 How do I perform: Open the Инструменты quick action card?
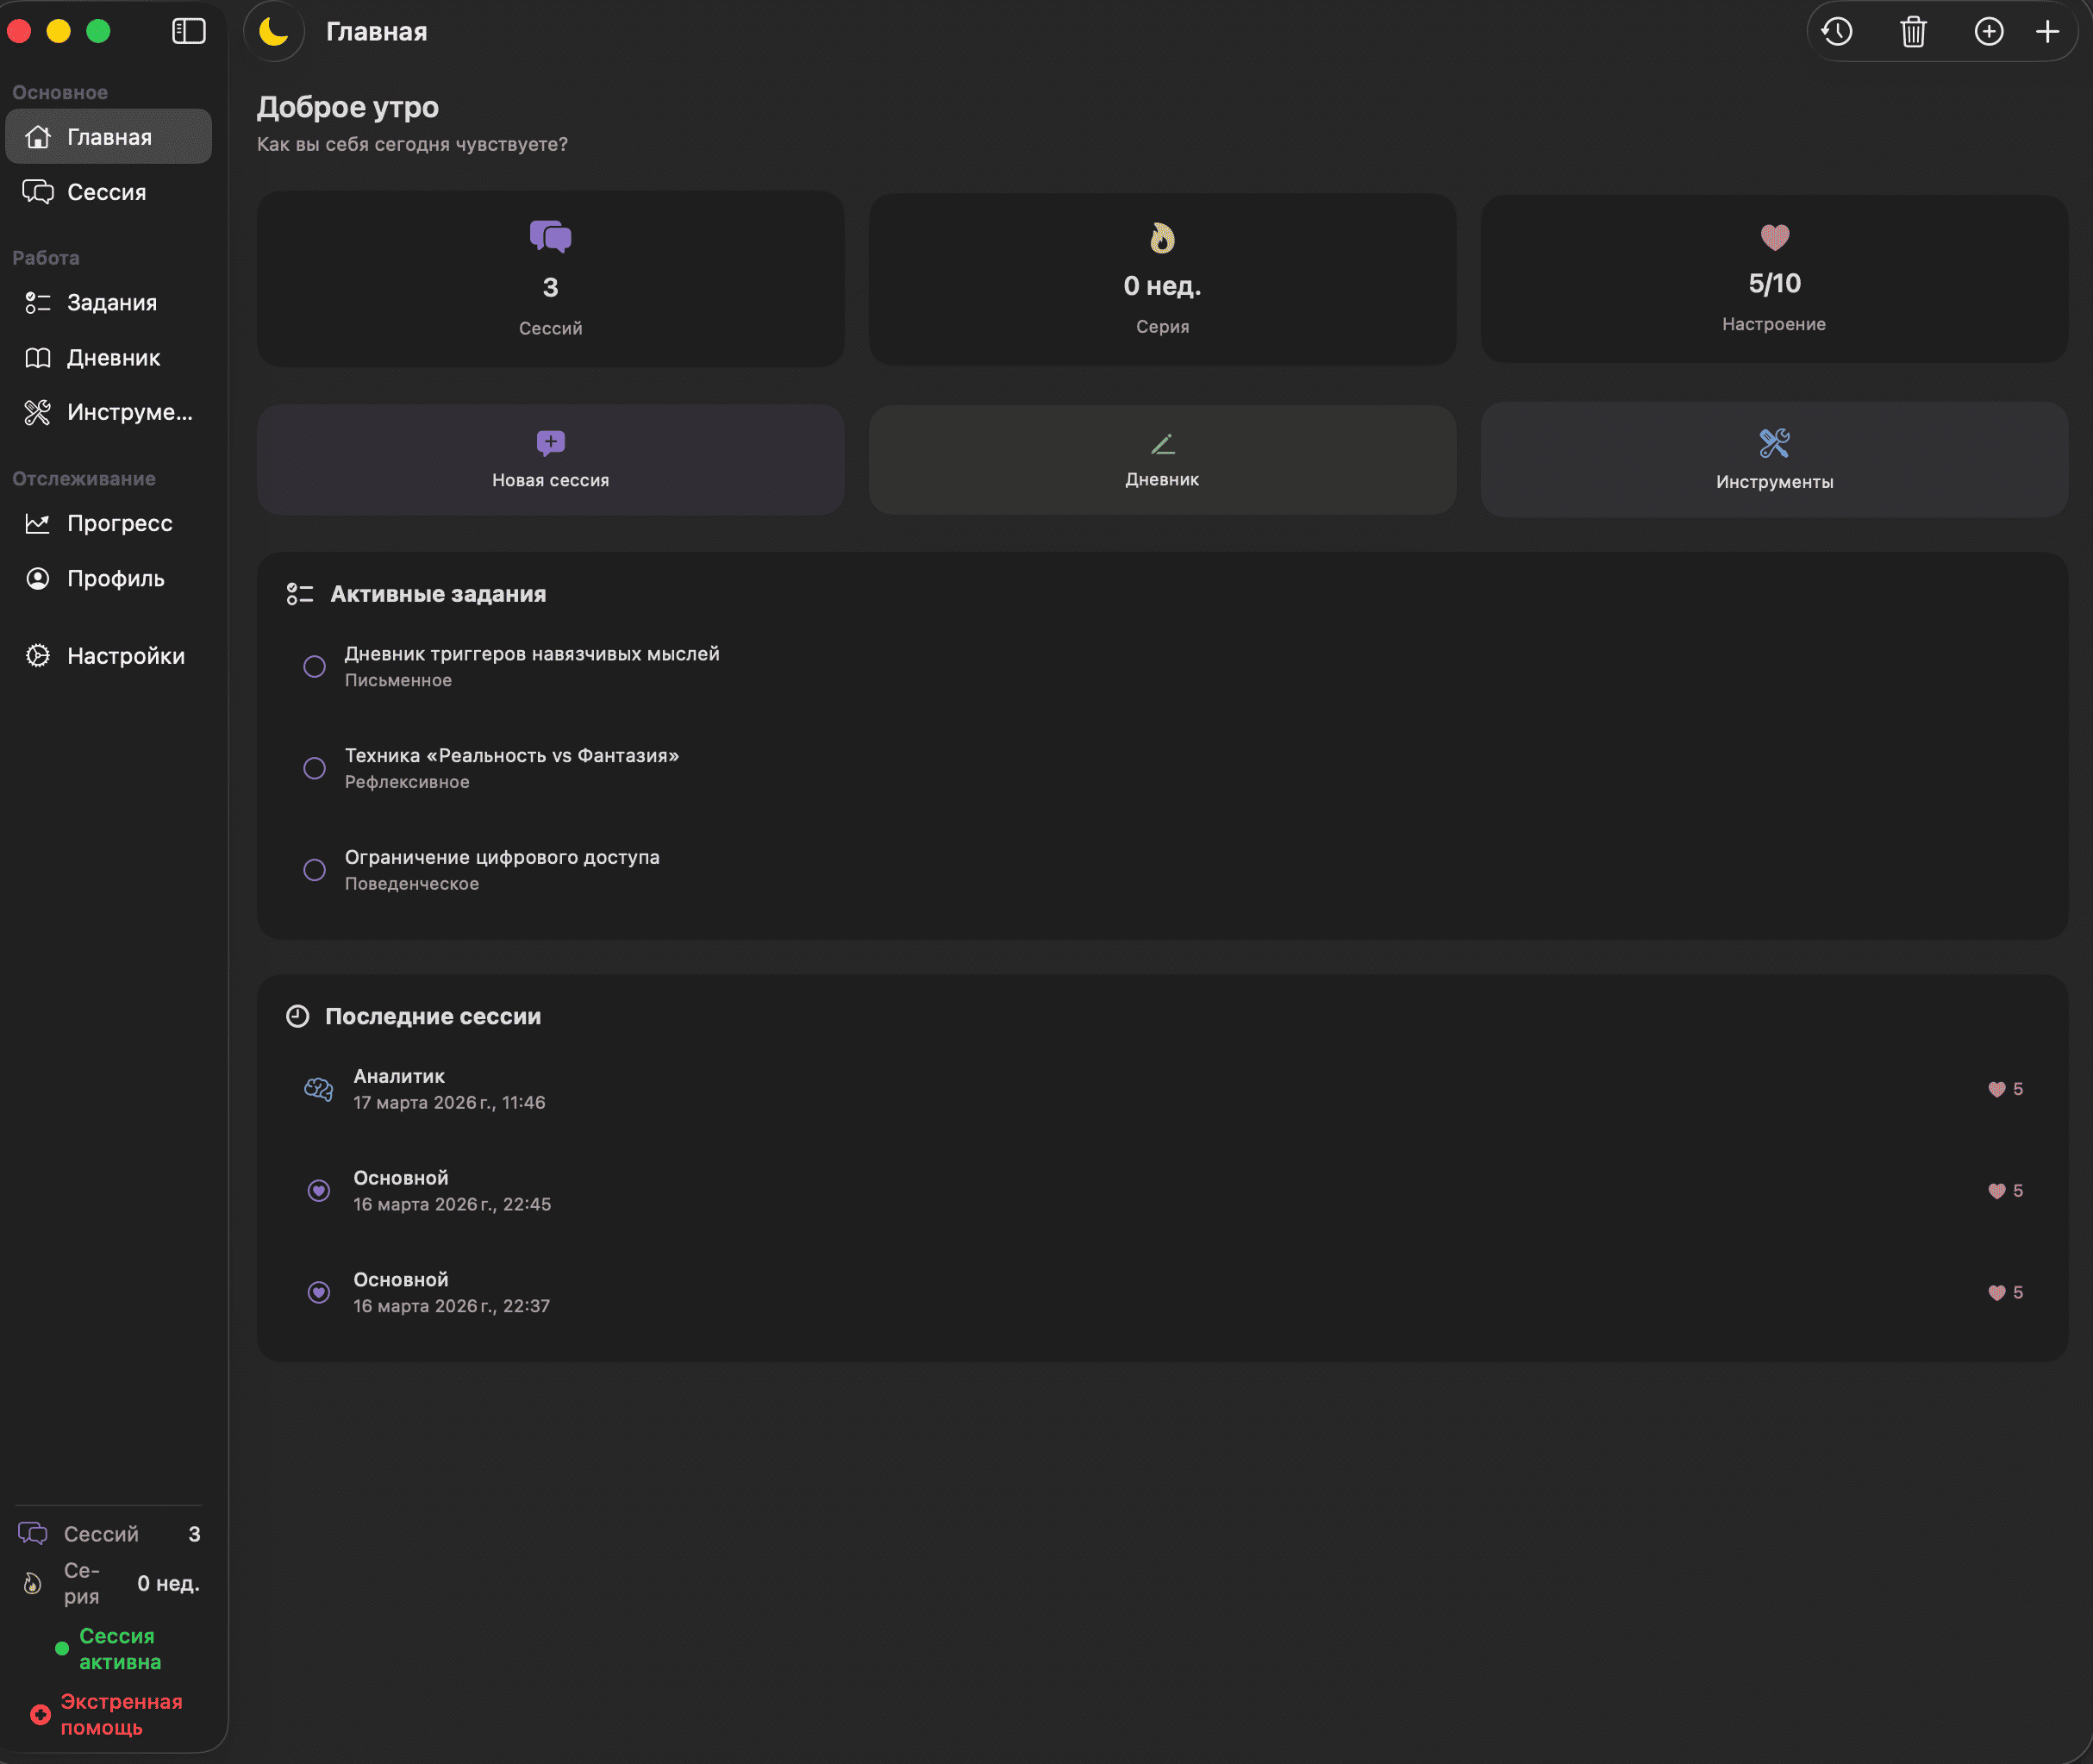pyautogui.click(x=1774, y=460)
